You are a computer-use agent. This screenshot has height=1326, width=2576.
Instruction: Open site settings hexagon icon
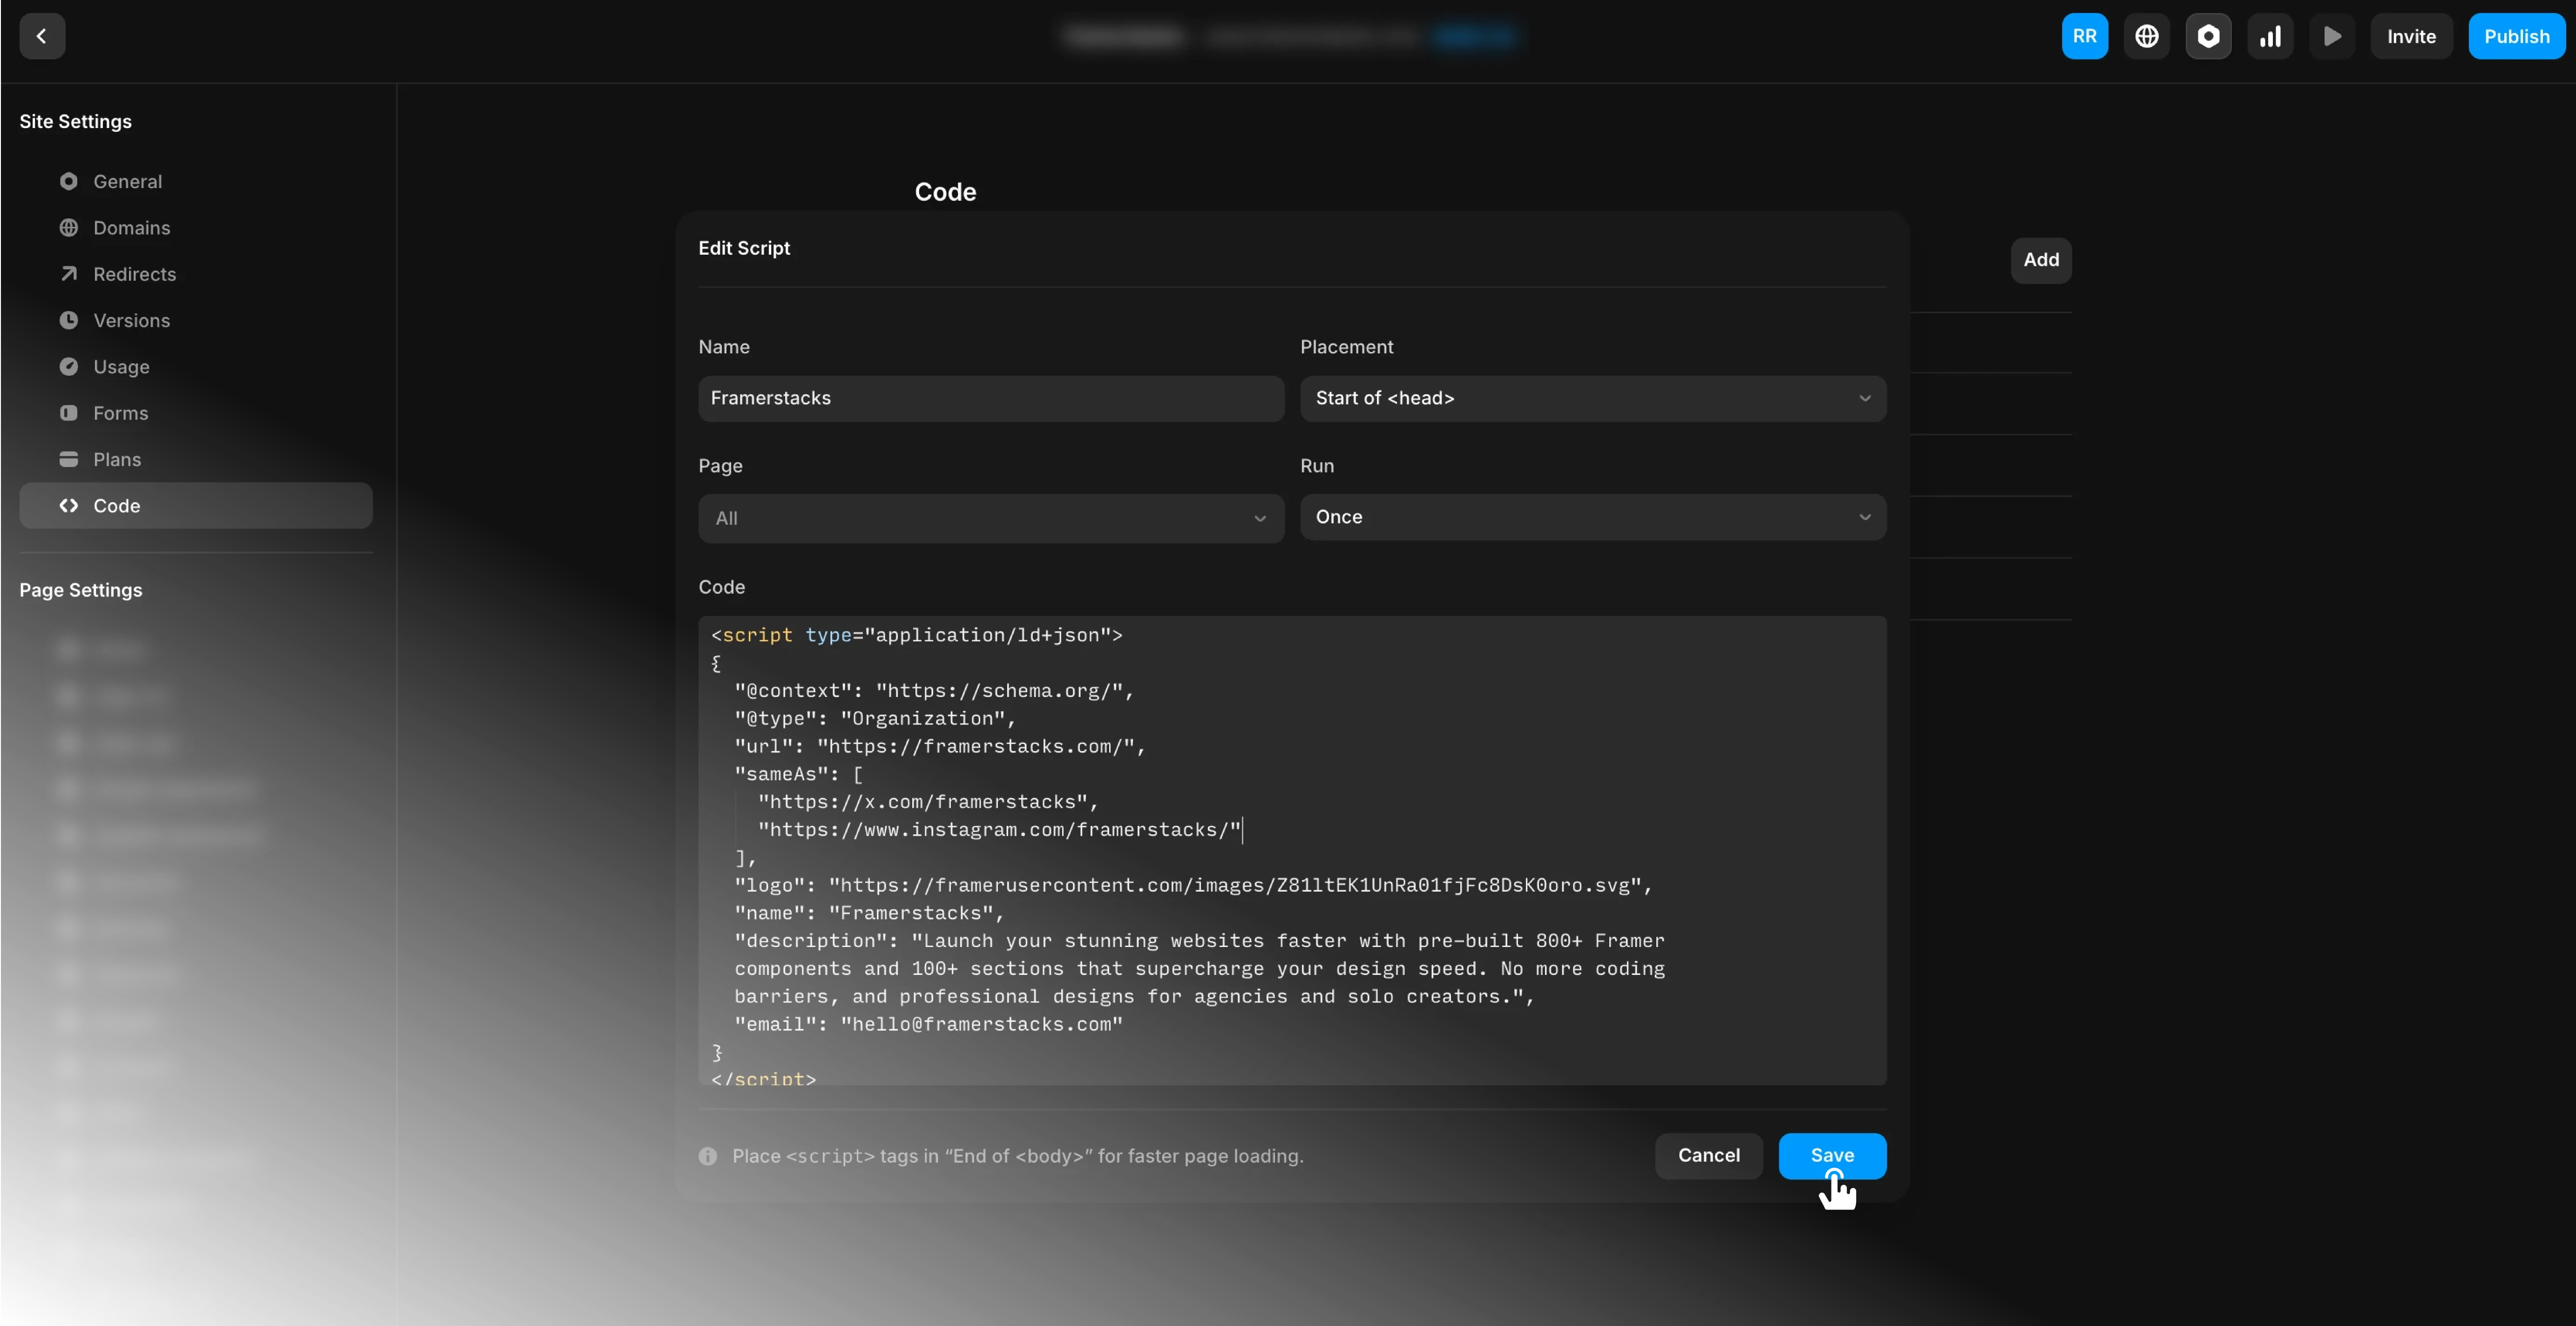2209,36
